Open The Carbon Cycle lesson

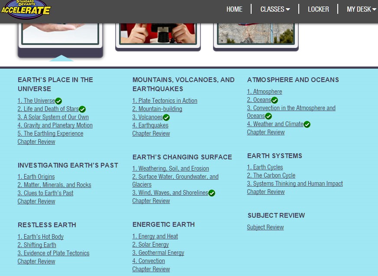coord(271,175)
